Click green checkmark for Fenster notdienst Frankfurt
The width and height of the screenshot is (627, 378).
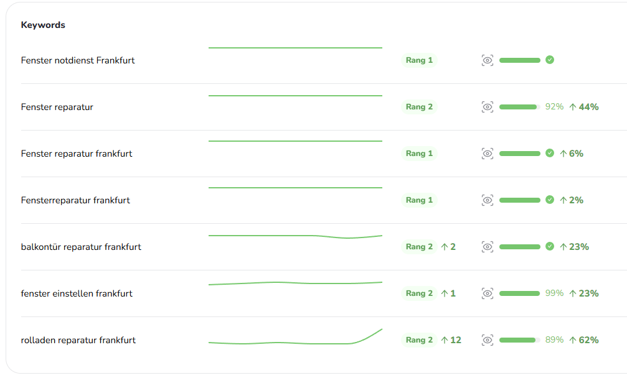pos(550,60)
